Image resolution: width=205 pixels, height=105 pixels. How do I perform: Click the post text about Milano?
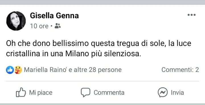99,49
